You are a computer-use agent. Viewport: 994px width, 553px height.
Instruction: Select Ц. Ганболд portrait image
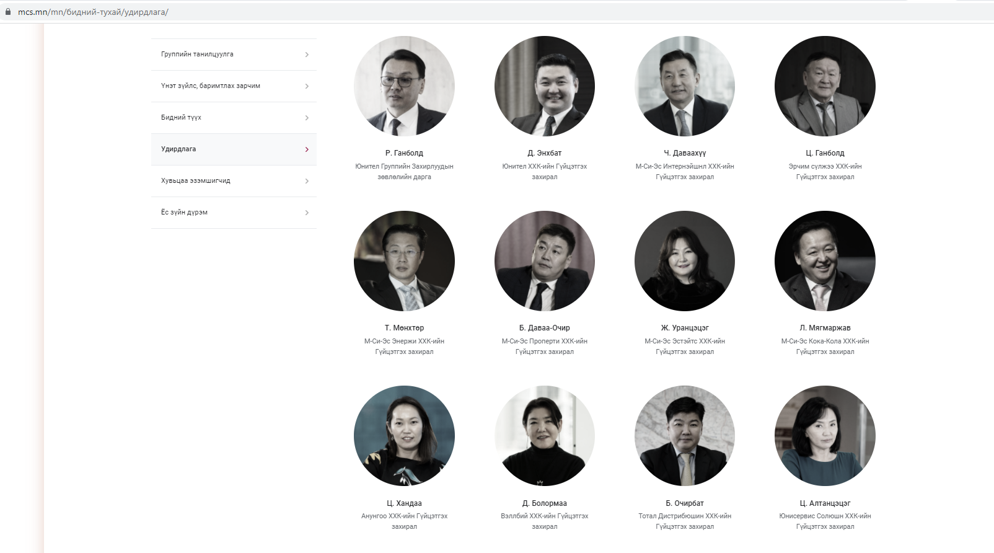click(825, 86)
